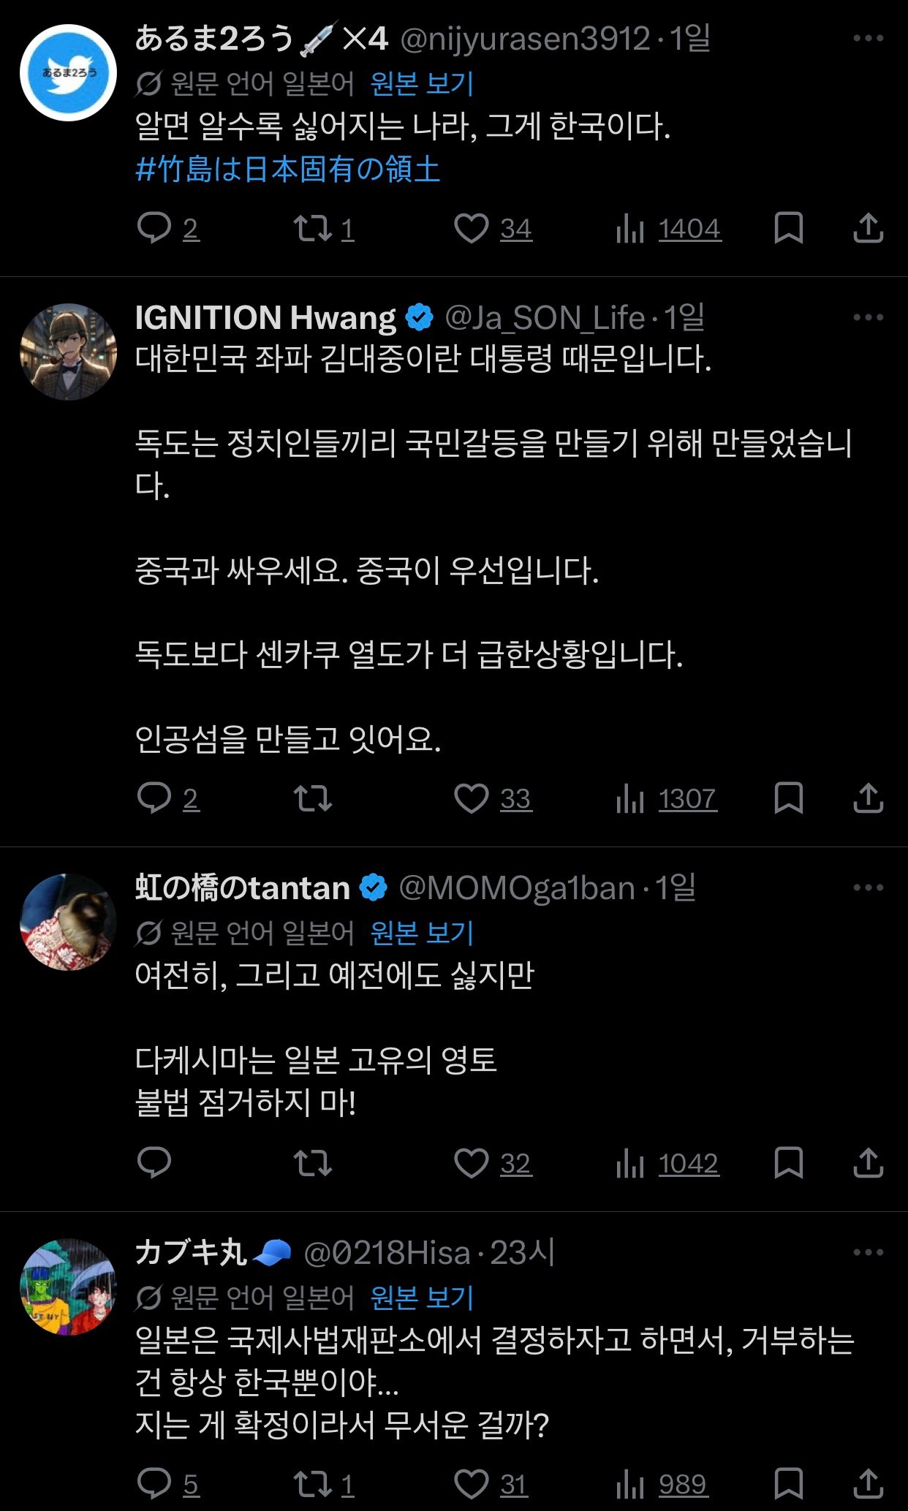Retweet the 虹の橋のtantan post
The image size is (908, 1511).
click(313, 1163)
